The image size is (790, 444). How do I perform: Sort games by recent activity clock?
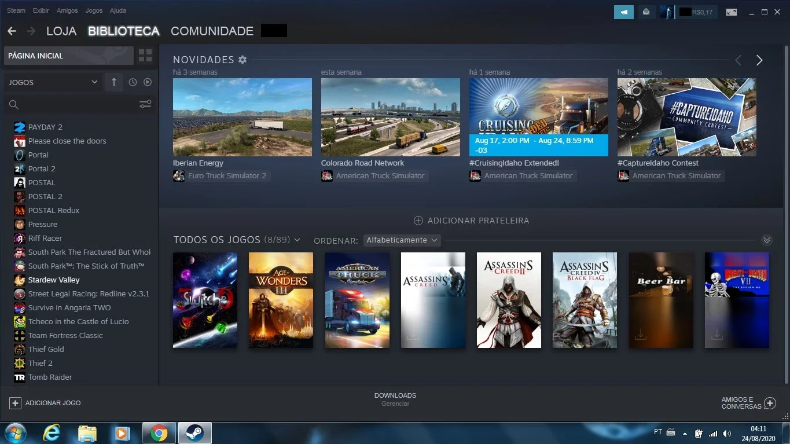(133, 82)
